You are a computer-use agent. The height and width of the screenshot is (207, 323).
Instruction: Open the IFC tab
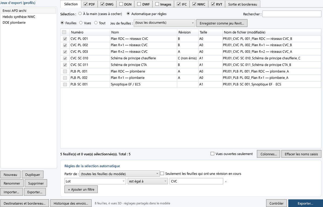pos(182,4)
